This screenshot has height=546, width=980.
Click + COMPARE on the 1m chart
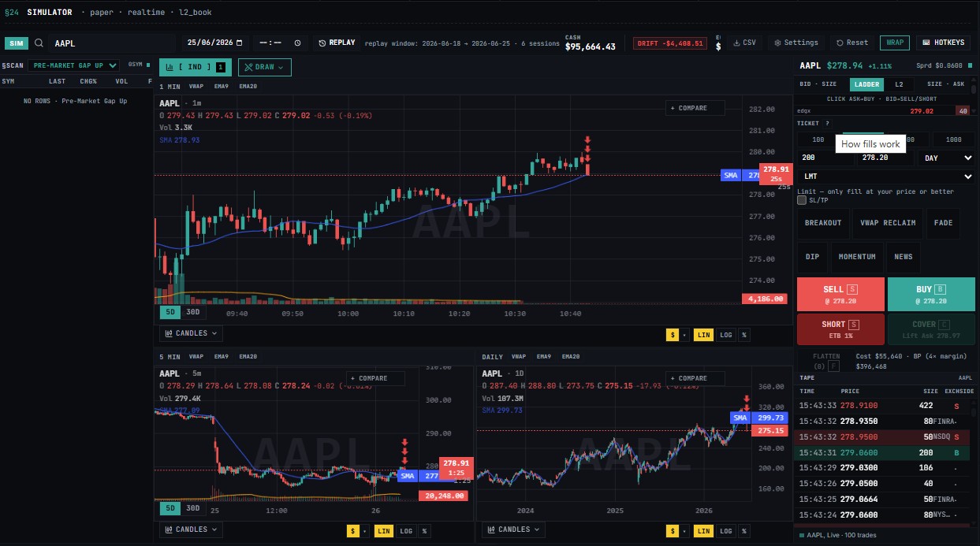pos(694,108)
